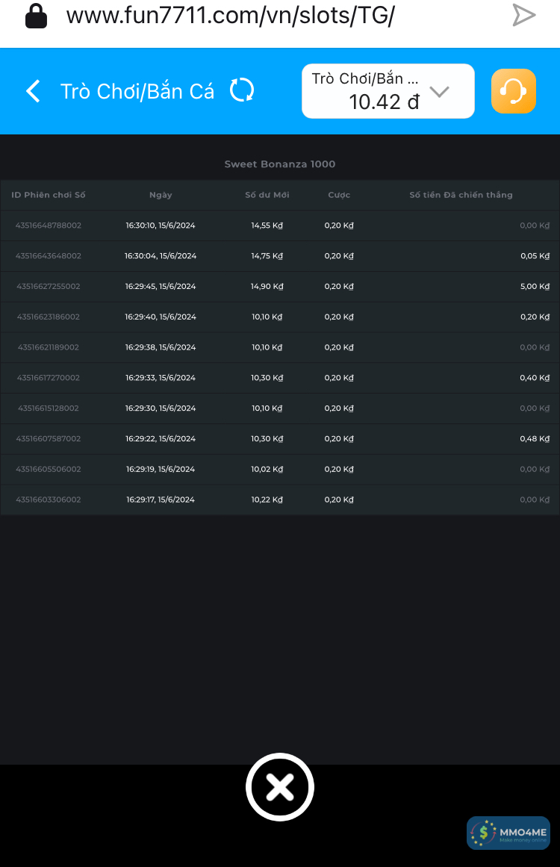Tap the send arrow icon
This screenshot has height=867, width=560.
coord(524,15)
